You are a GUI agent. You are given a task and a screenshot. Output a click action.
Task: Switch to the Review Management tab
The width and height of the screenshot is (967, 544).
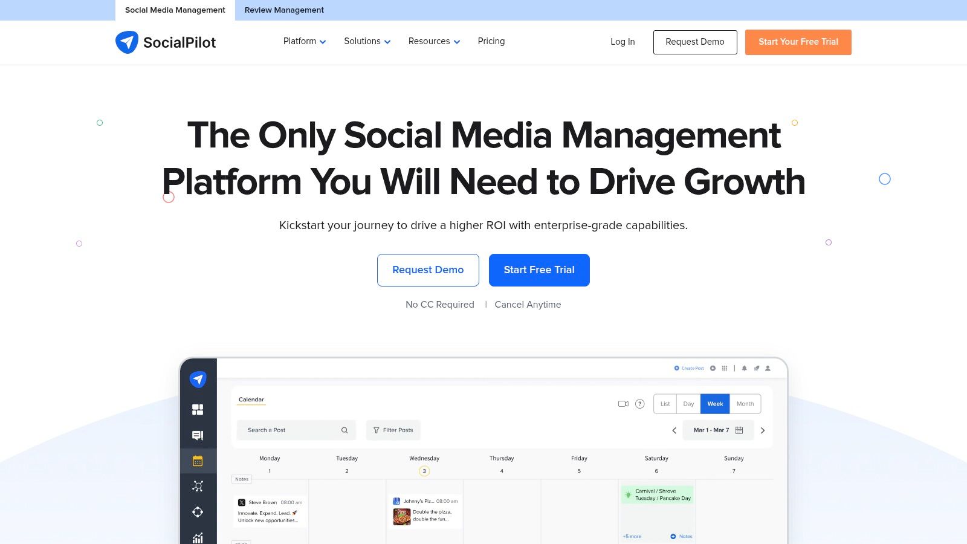(284, 10)
